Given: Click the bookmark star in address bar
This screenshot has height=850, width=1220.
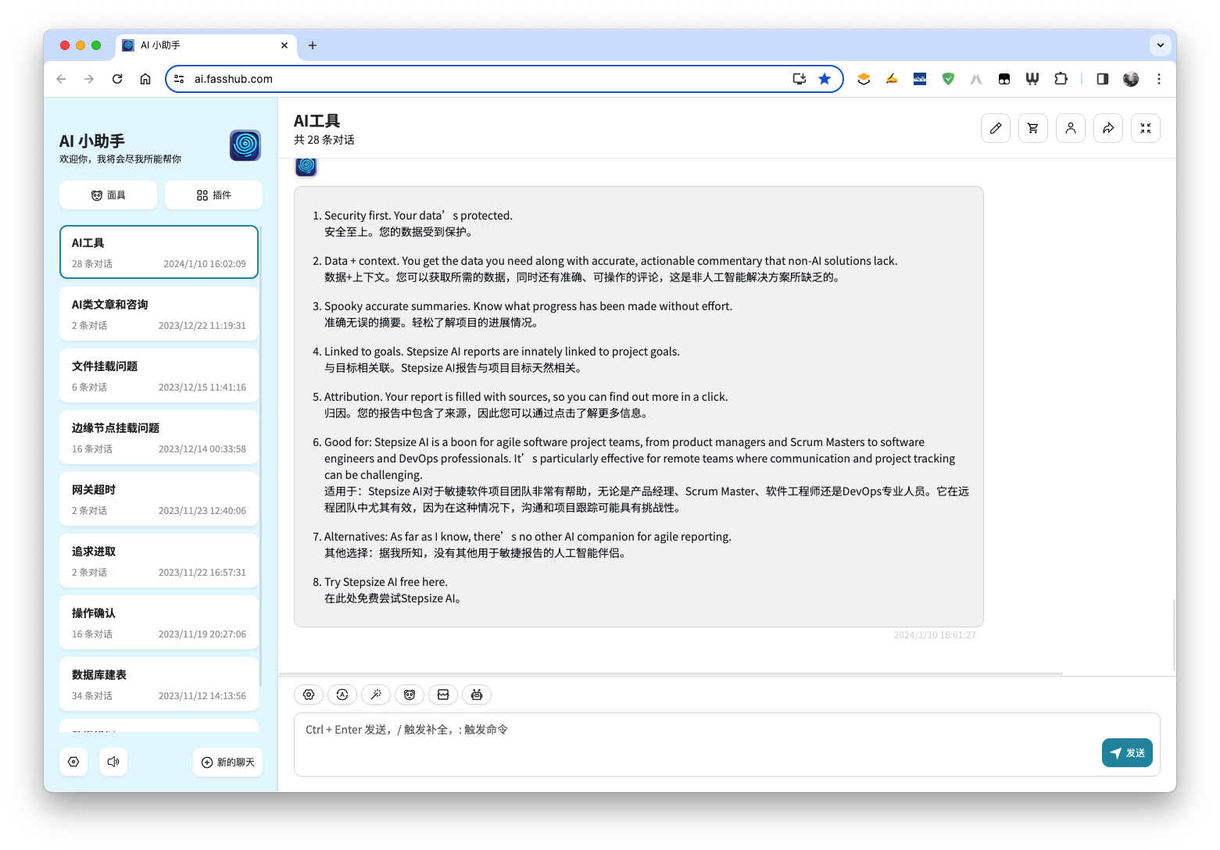Looking at the screenshot, I should (825, 79).
